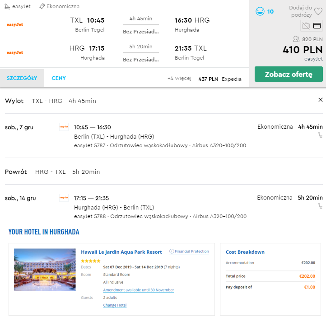Screen dimensions: 326x317
Task: Switch to the SZCZEGÓŁY tab
Action: coord(22,78)
